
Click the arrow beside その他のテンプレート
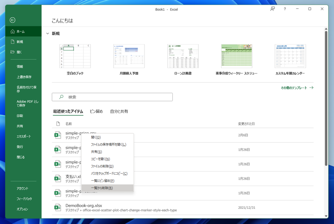(x=311, y=88)
